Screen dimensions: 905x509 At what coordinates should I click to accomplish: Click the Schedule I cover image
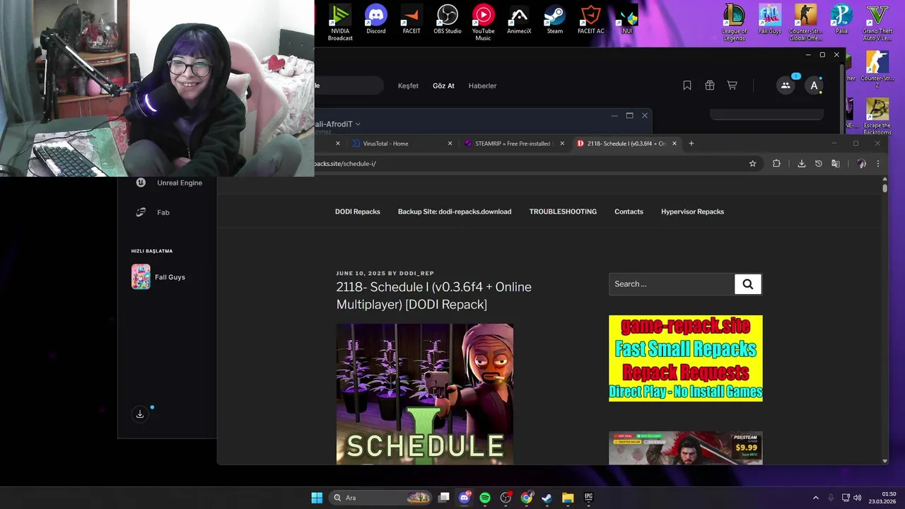click(425, 394)
